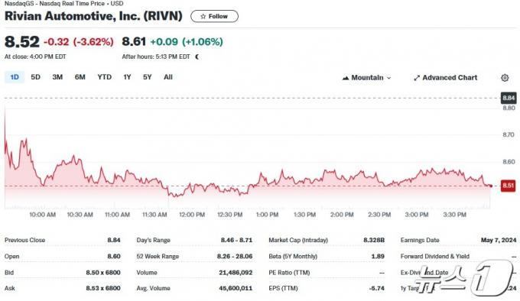Click the Avg. Volume value 45,600,011
The width and height of the screenshot is (520, 301).
pyautogui.click(x=236, y=289)
